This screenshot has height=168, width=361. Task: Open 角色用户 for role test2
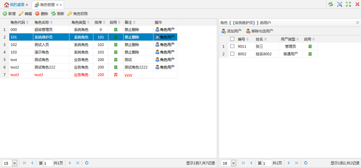coord(165,67)
